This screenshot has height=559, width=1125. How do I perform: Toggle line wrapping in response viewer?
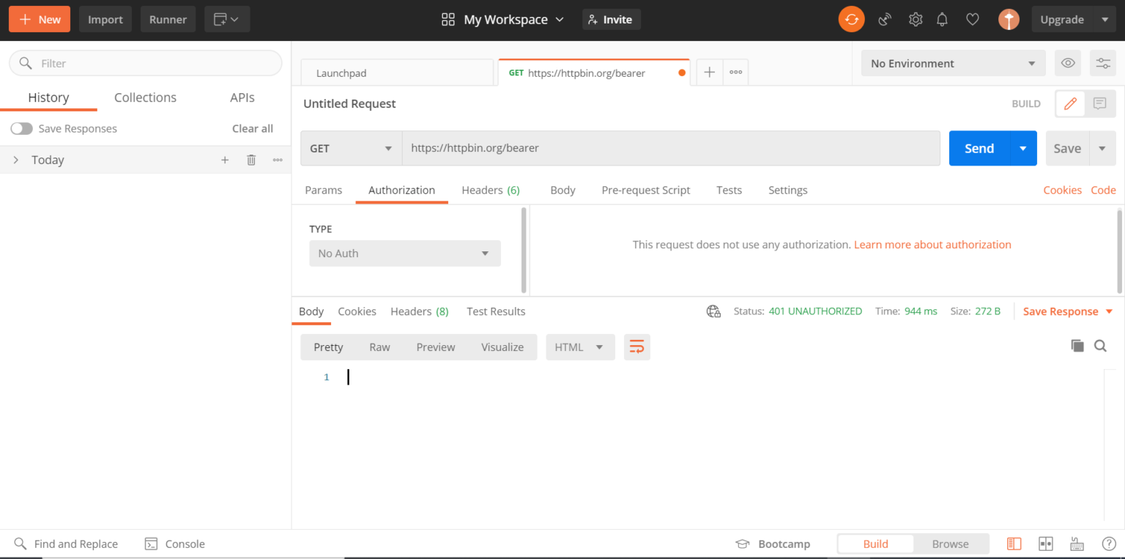(x=636, y=347)
